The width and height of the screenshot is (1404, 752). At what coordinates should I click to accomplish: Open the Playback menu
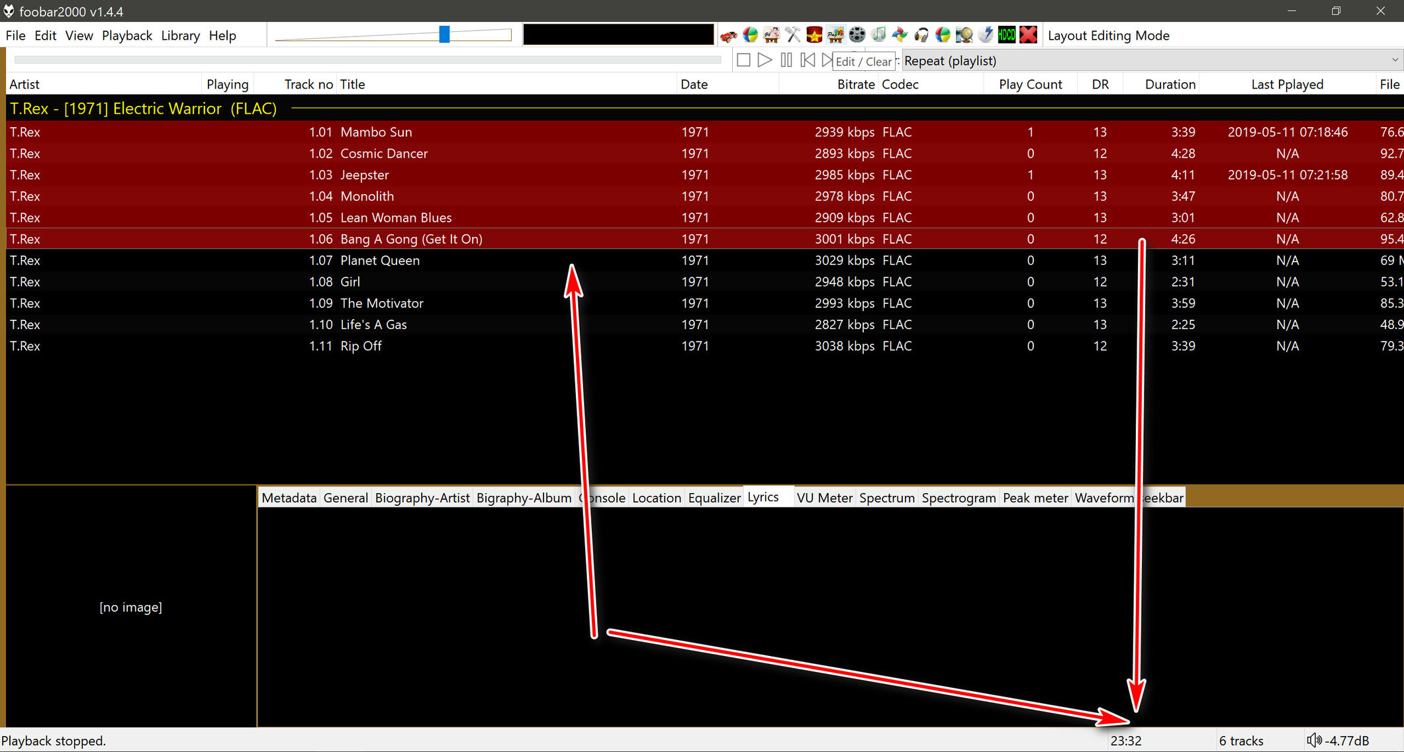click(127, 36)
